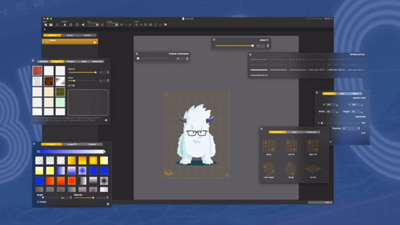Click the Stroke Thickness slider handle
Image resolution: width=400 pixels, height=225 pixels.
tap(138, 58)
